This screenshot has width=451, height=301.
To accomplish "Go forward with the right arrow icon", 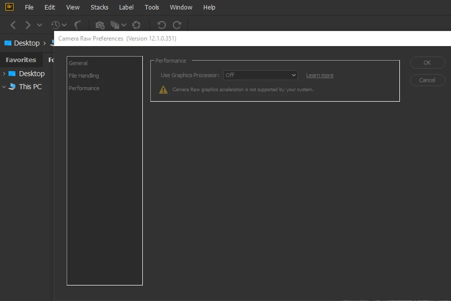I will [x=28, y=25].
